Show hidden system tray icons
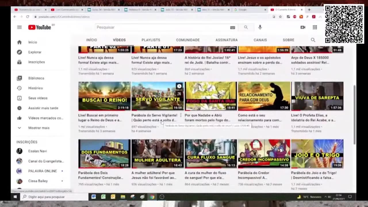 tap(325, 197)
